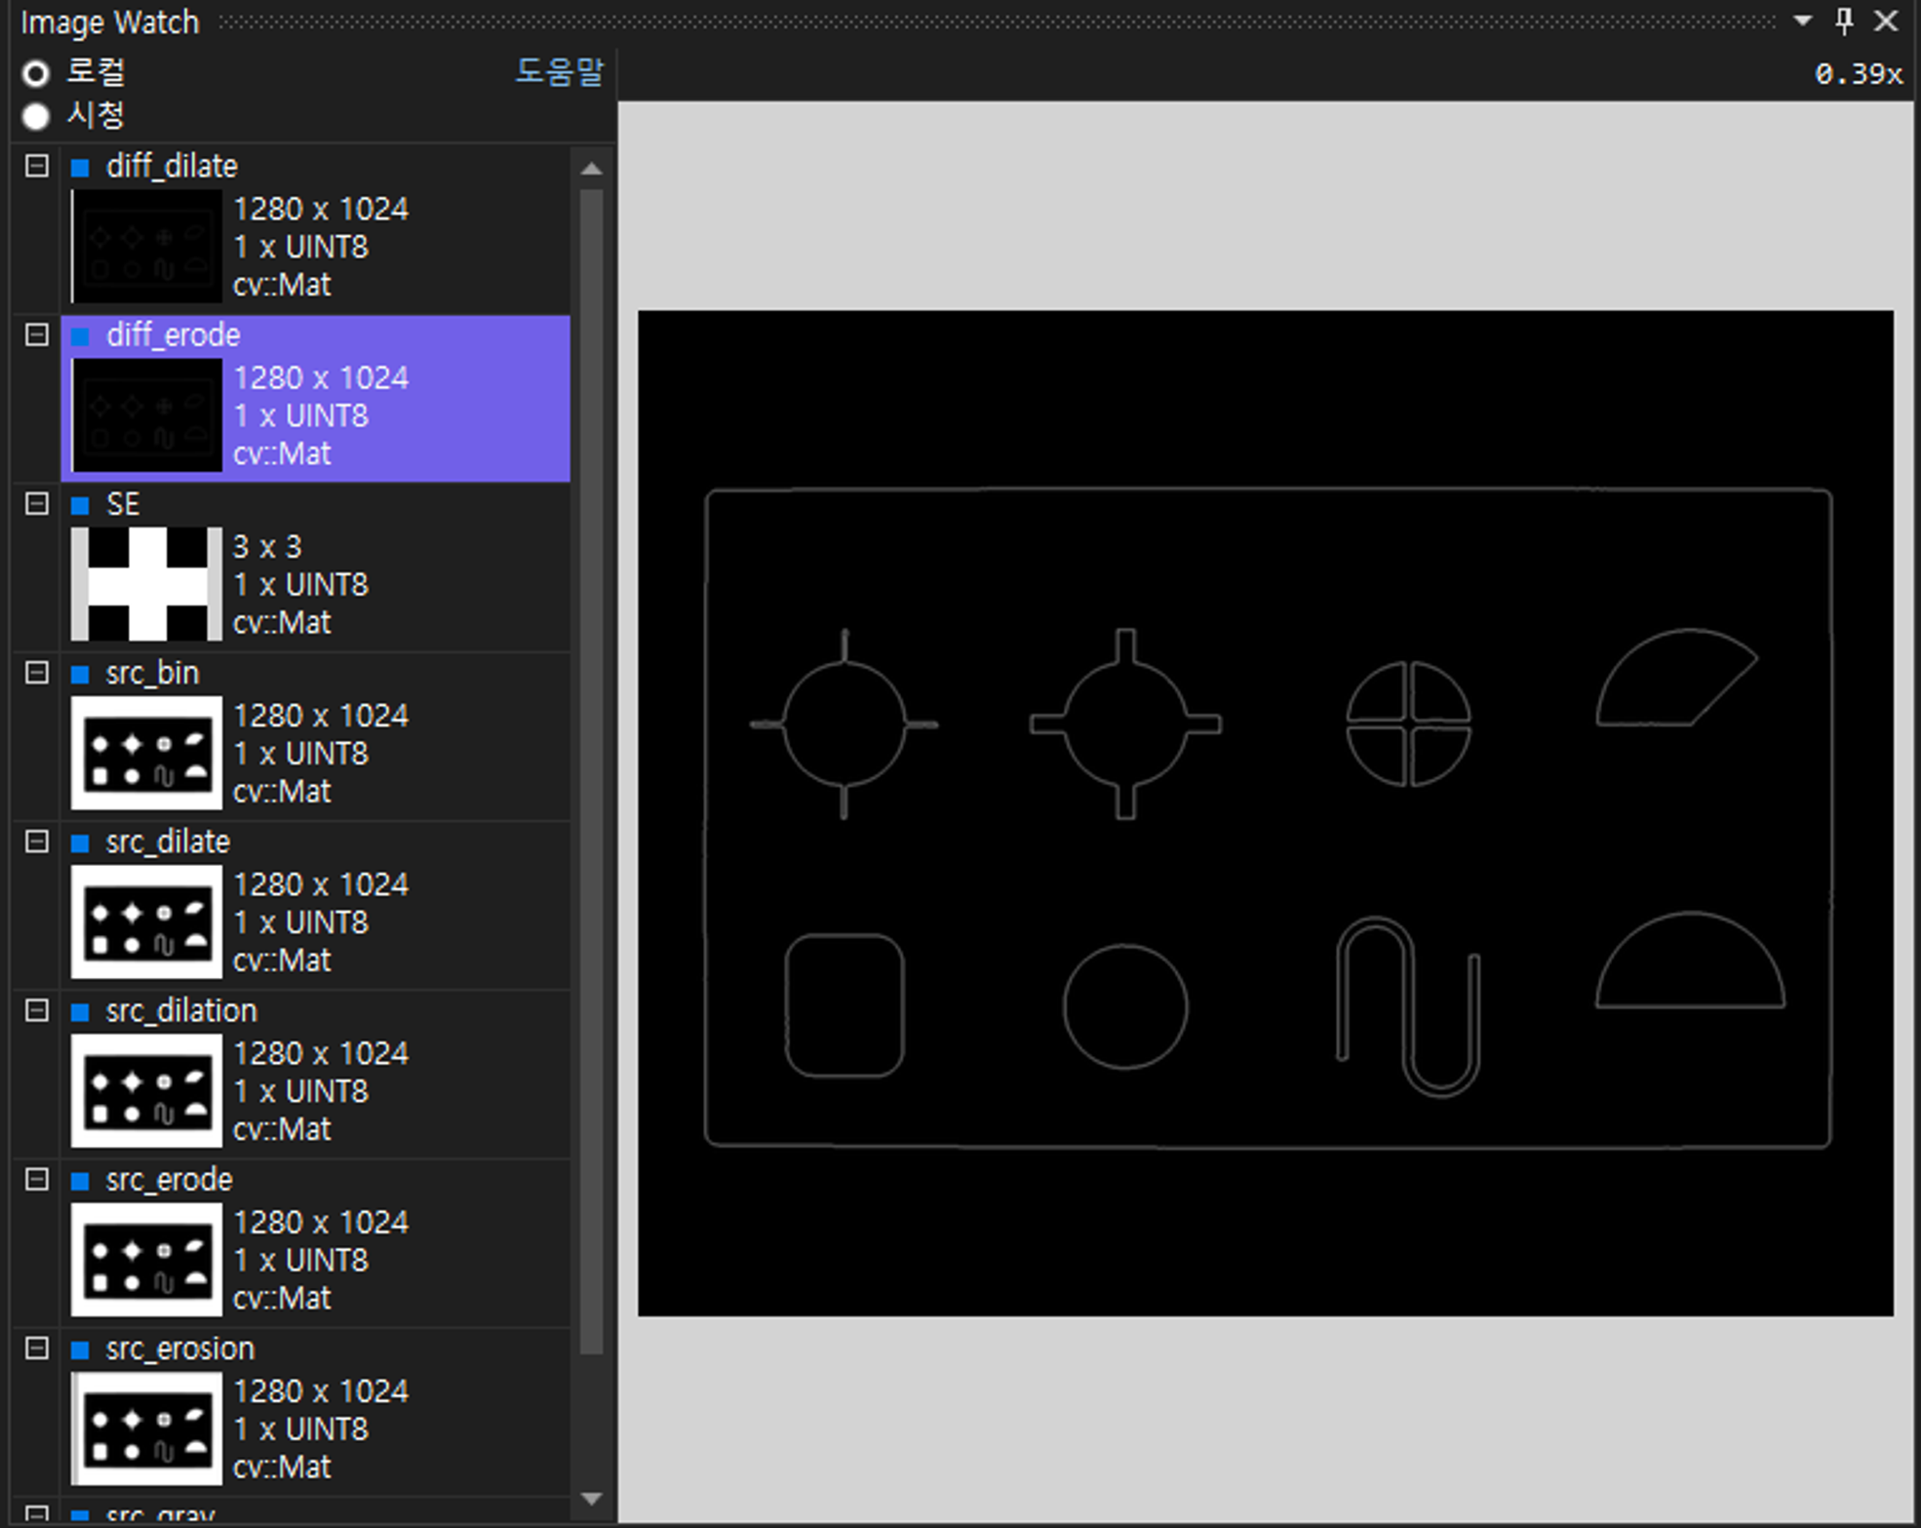
Task: Click the diff_dilate thumbnail
Action: [x=147, y=246]
